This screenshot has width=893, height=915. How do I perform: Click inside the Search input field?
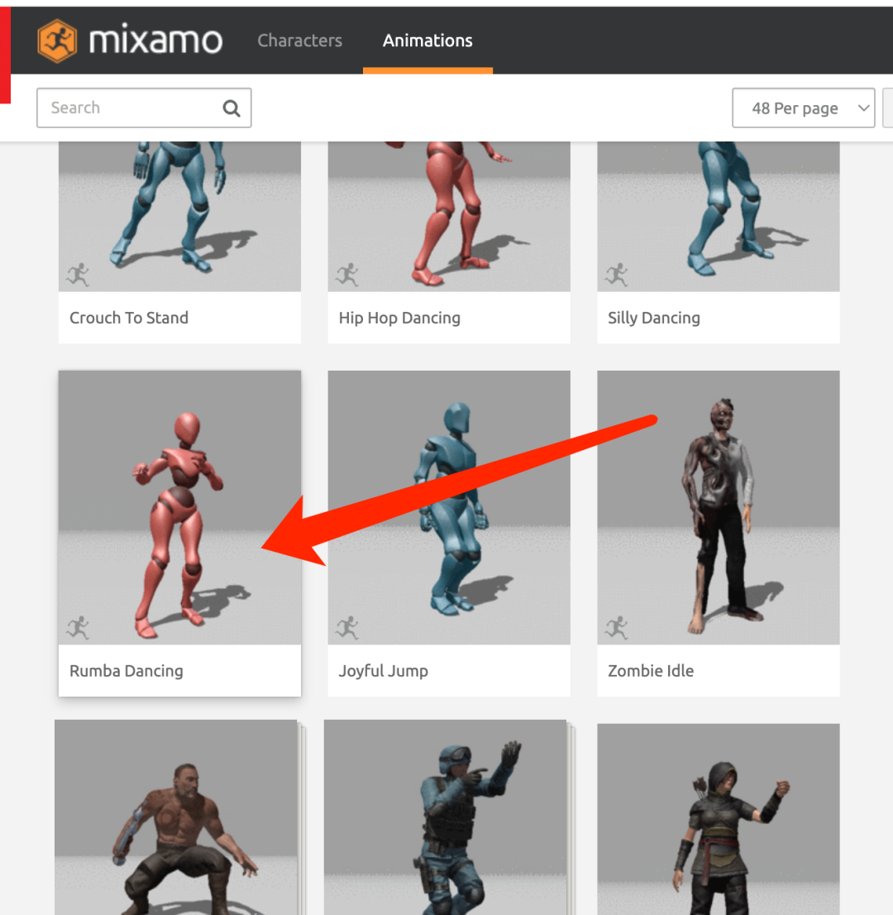[124, 108]
